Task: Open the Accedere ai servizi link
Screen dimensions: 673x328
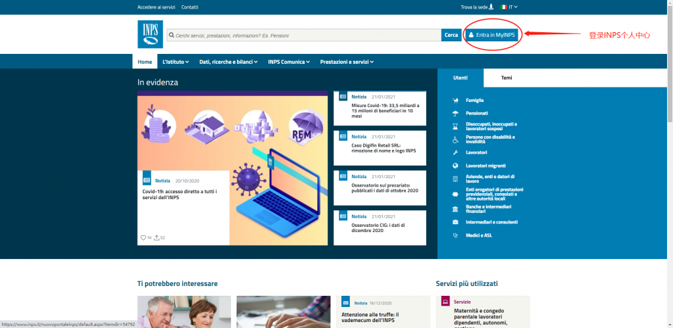Action: click(156, 7)
